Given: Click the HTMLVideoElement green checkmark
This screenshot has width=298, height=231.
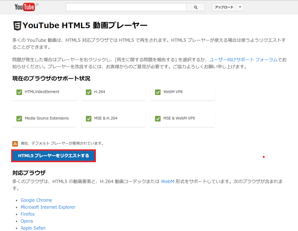Looking at the screenshot, I should pyautogui.click(x=19, y=92).
